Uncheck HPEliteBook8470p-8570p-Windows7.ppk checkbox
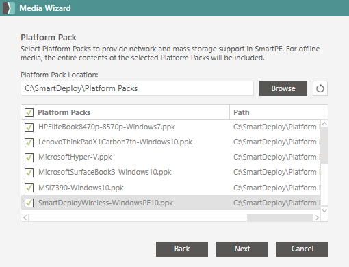 [x=29, y=127]
